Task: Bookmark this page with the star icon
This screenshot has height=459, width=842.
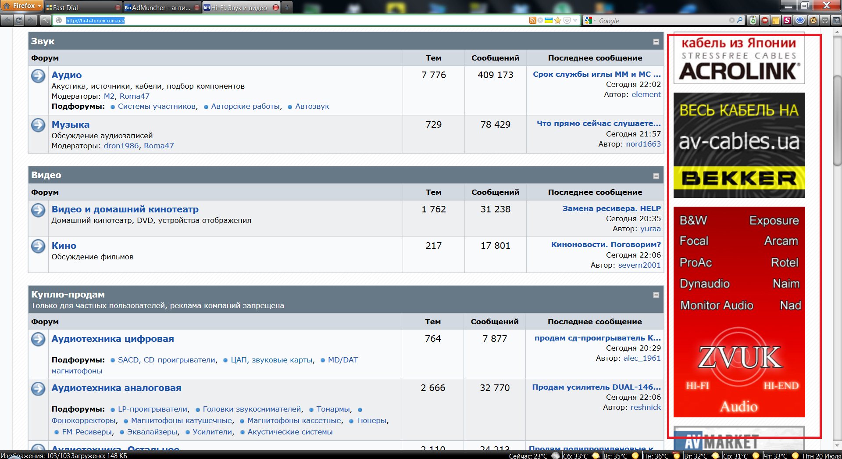Action: [558, 20]
